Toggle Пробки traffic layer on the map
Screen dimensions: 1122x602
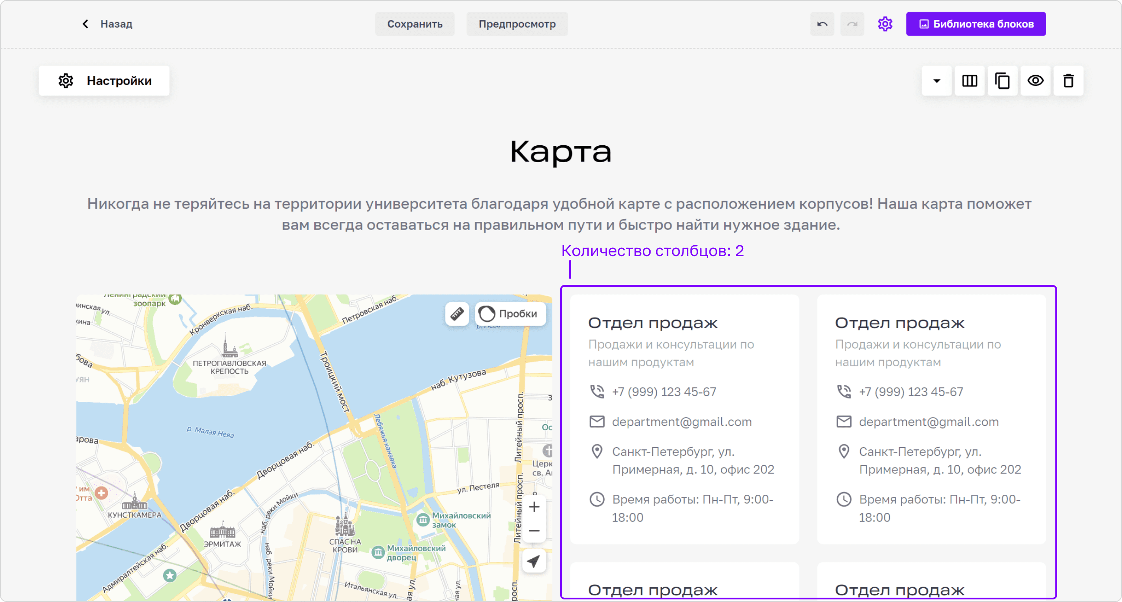tap(510, 314)
